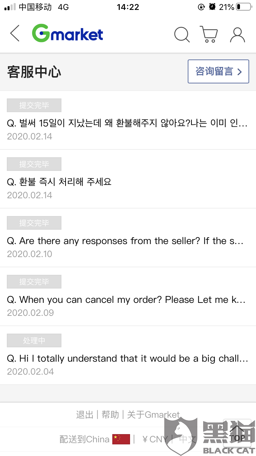Tap the battery indicator in status bar
The image size is (256, 456).
[243, 7]
